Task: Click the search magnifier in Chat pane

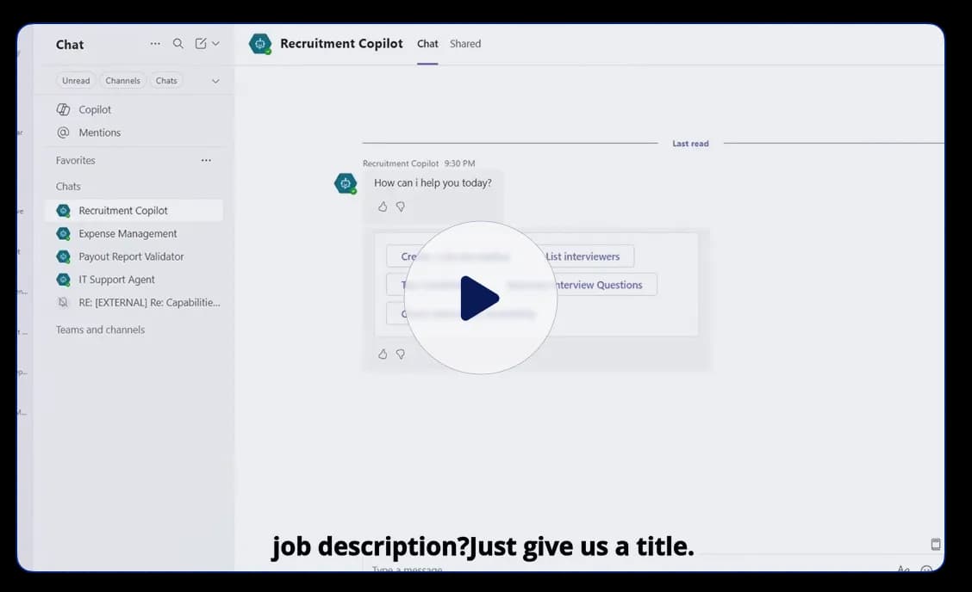Action: (x=178, y=43)
